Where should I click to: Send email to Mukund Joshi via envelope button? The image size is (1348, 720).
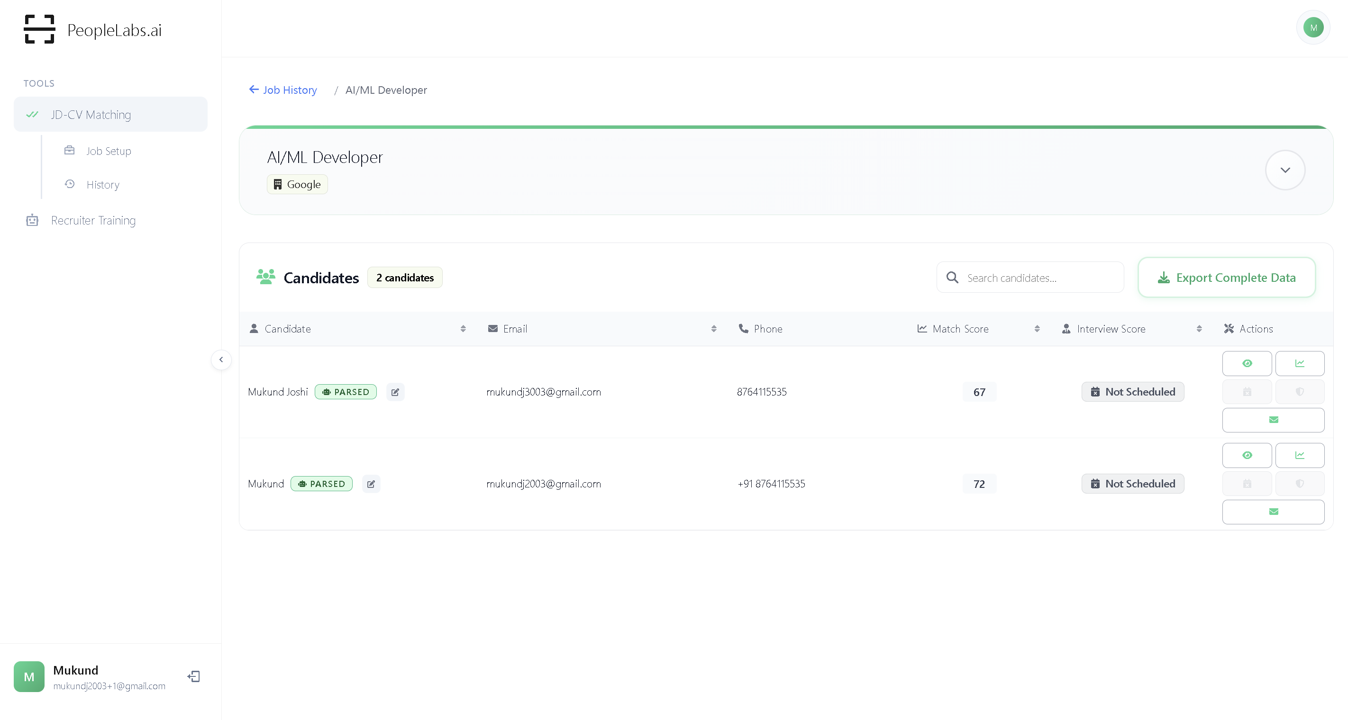point(1273,420)
